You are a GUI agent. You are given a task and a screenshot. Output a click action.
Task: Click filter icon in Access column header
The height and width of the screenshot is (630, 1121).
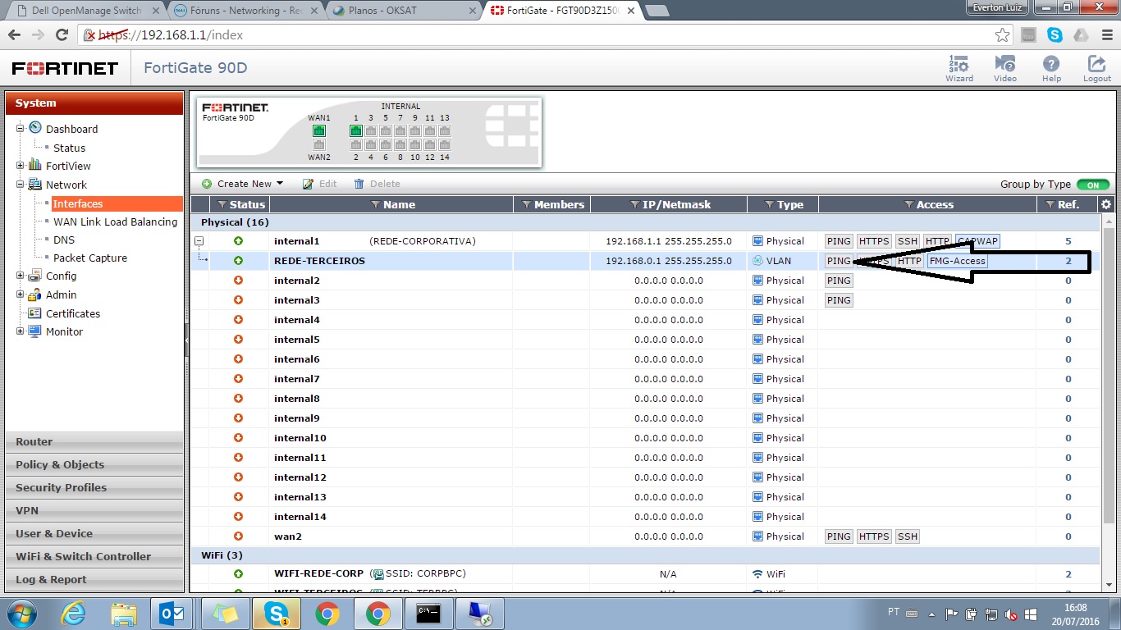(x=909, y=205)
